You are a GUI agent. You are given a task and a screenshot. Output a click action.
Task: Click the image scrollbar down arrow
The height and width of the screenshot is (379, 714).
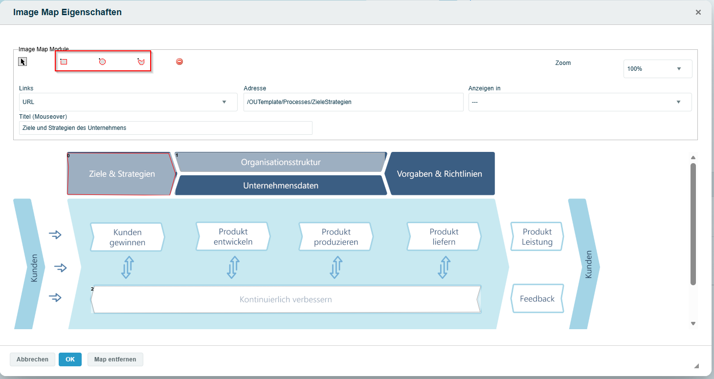pyautogui.click(x=693, y=323)
